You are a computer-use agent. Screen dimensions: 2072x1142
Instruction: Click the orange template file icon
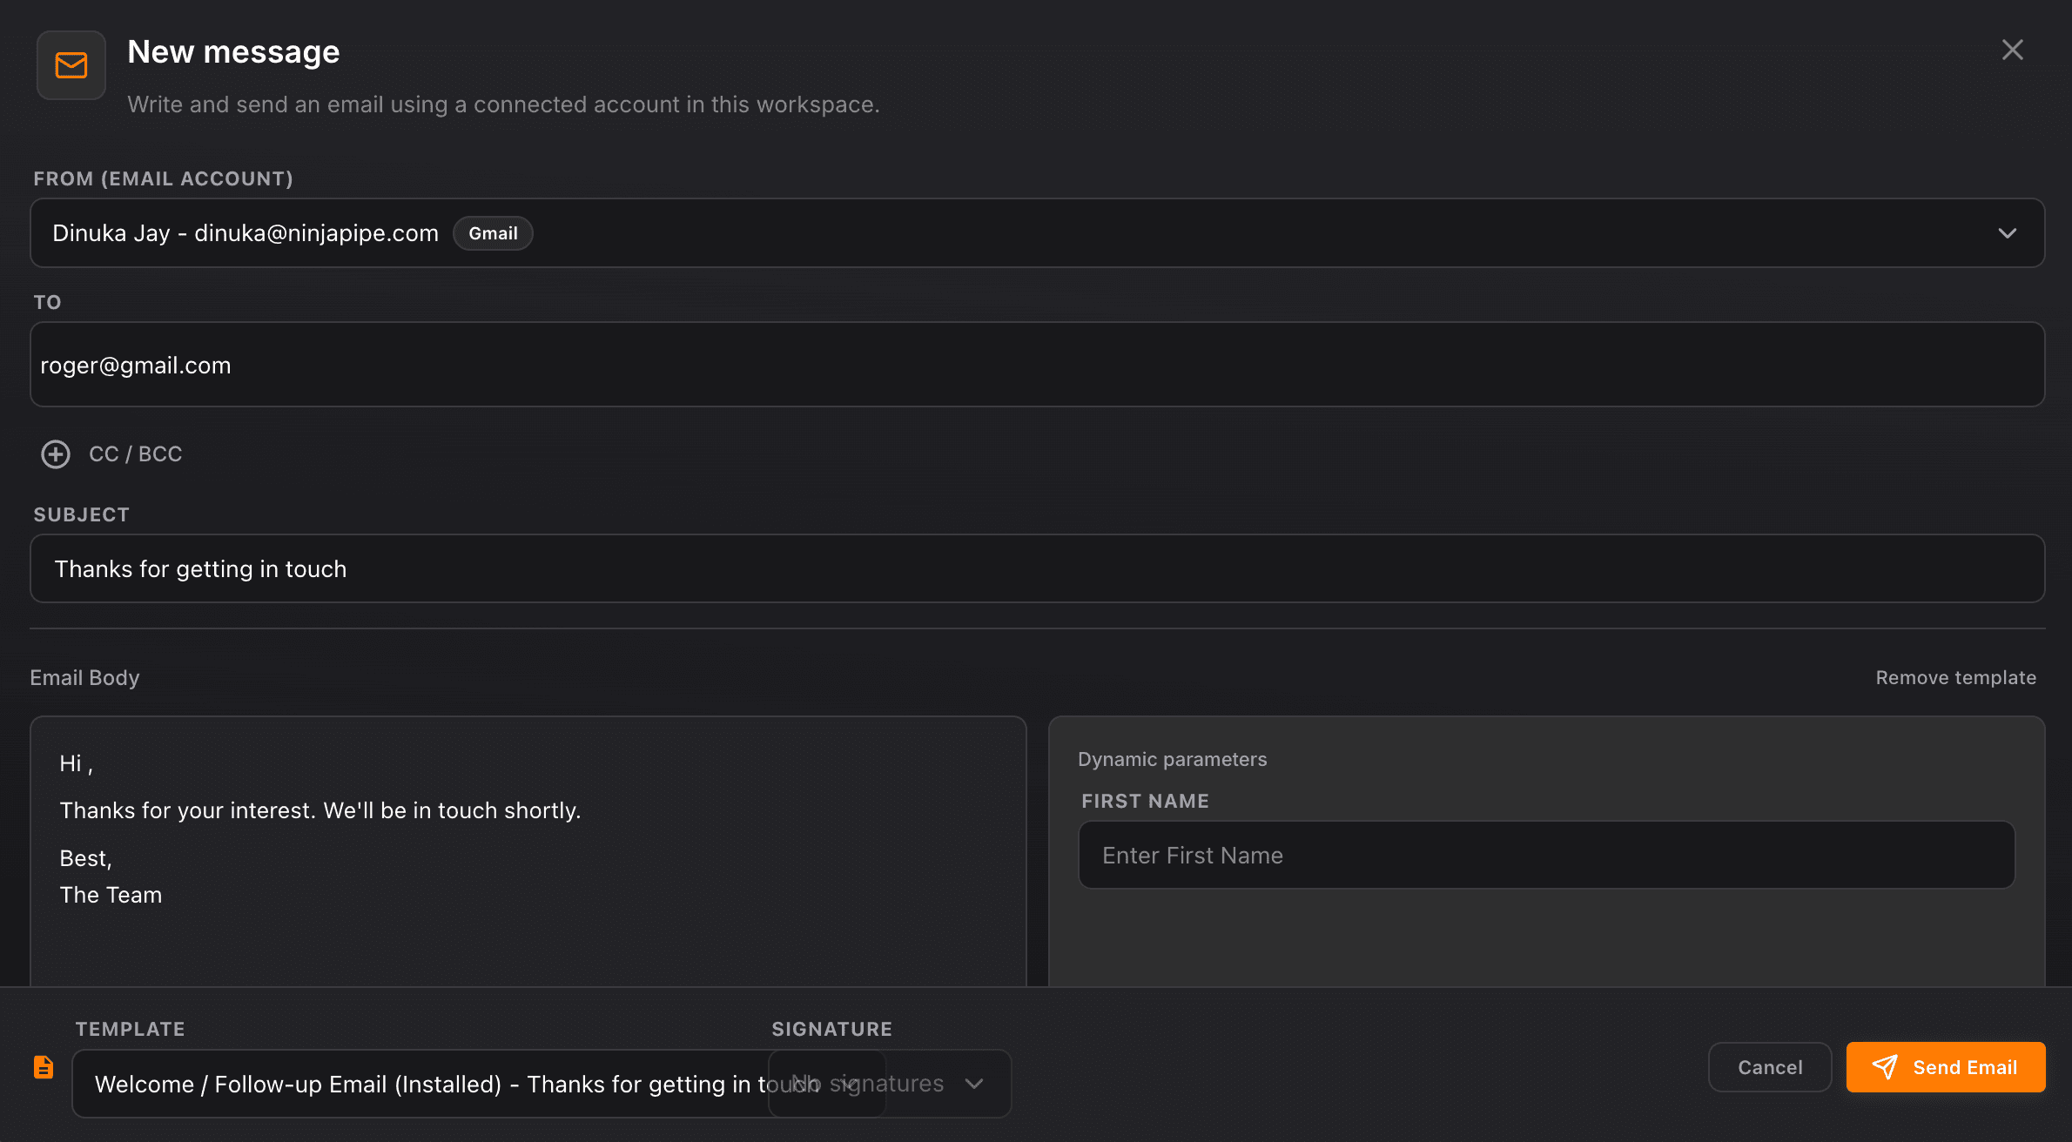coord(43,1066)
